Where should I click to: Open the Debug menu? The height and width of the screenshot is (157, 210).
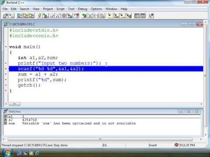coord(83,9)
